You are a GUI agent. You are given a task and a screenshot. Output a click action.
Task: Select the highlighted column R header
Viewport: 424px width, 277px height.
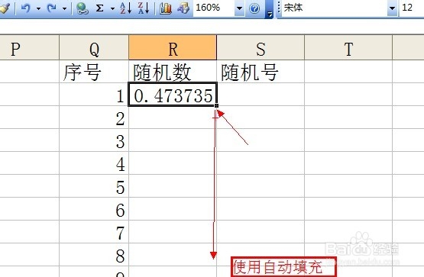coord(173,47)
